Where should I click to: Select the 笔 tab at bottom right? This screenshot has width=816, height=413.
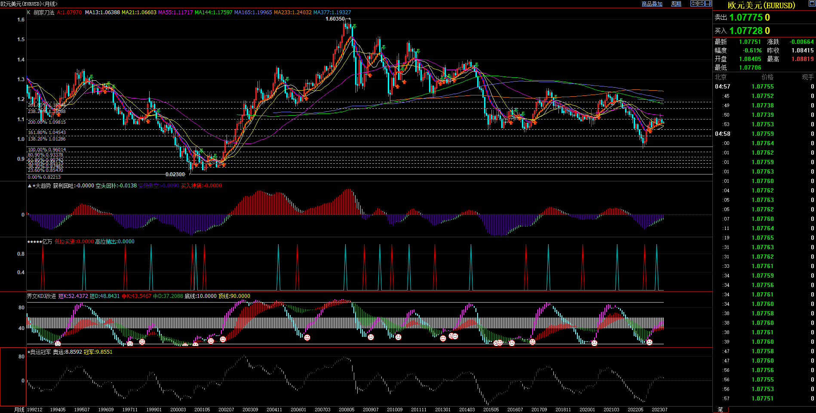click(721, 410)
